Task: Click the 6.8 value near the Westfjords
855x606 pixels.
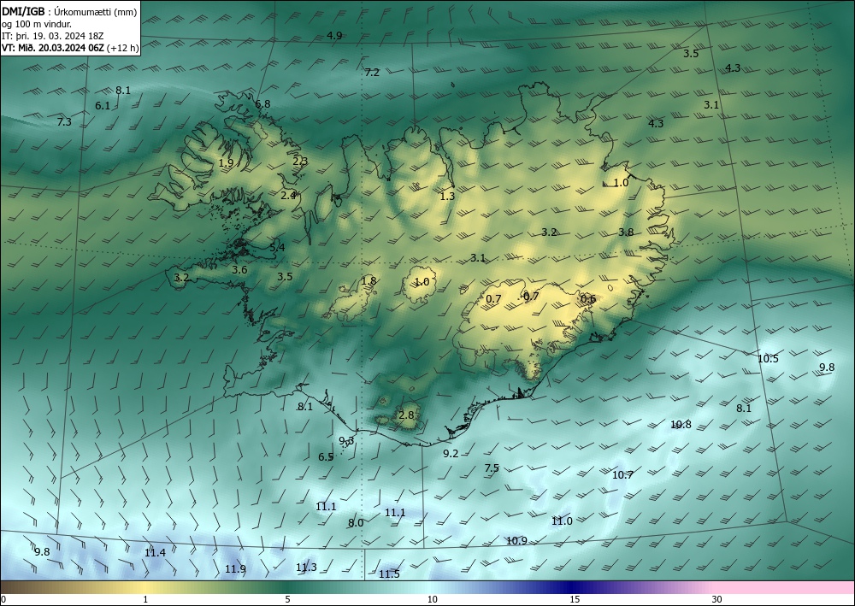Action: pyautogui.click(x=262, y=103)
